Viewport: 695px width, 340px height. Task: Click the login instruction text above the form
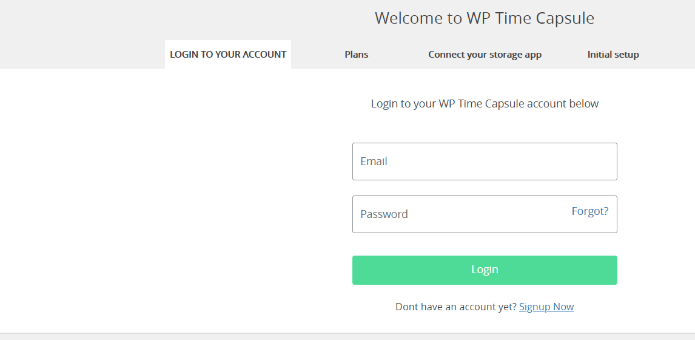485,104
